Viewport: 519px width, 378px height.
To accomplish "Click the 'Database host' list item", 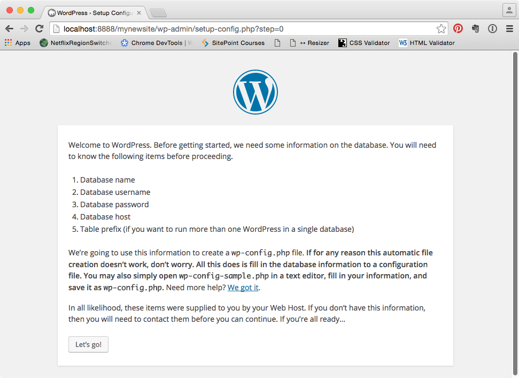I will (105, 217).
